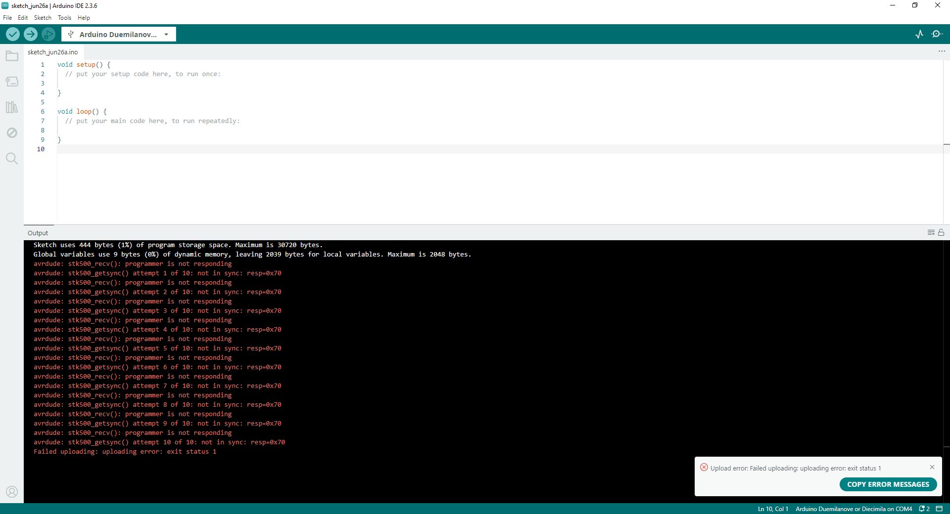Click the Ln 10, Col 1 status indicator
950x514 pixels.
773,509
